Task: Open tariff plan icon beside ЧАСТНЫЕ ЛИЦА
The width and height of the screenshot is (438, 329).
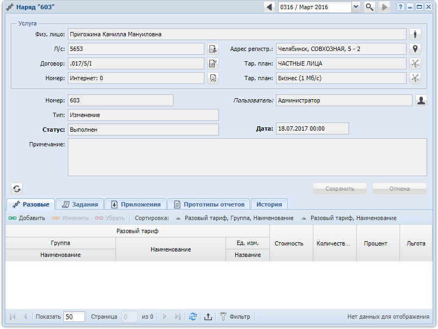Action: 415,63
